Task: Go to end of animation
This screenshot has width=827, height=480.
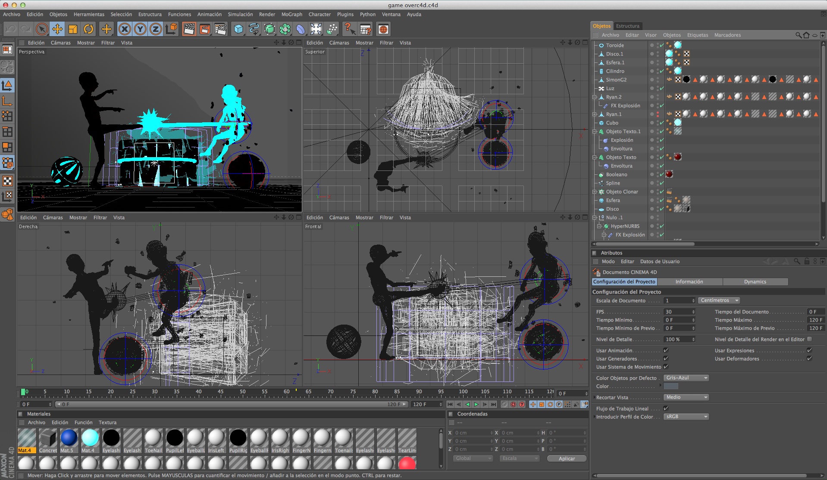Action: click(493, 404)
